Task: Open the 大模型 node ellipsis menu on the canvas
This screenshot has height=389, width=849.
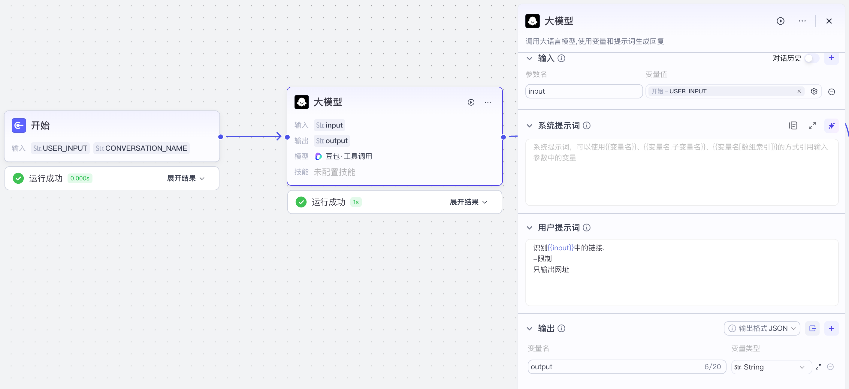Action: tap(488, 102)
